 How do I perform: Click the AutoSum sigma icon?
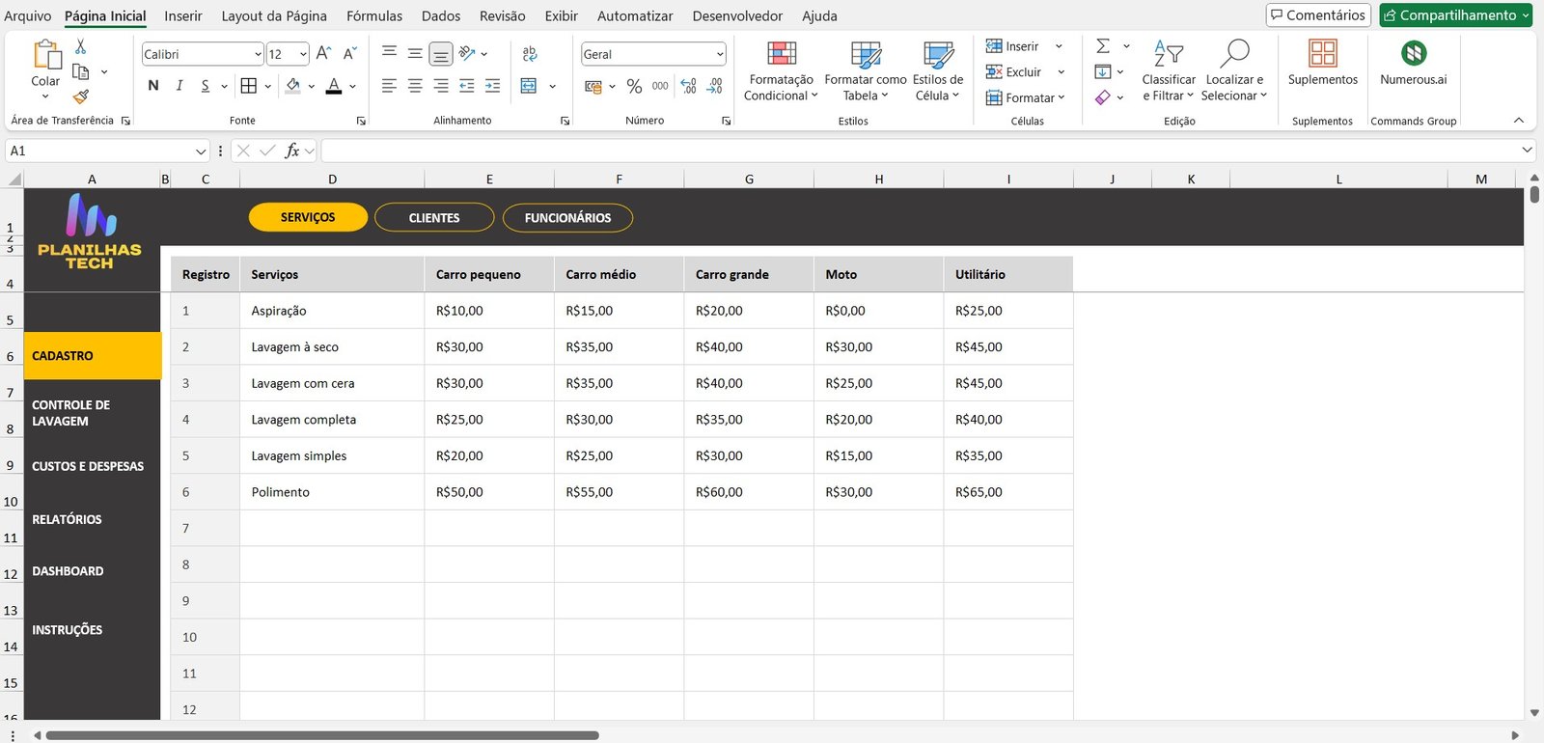[1103, 45]
